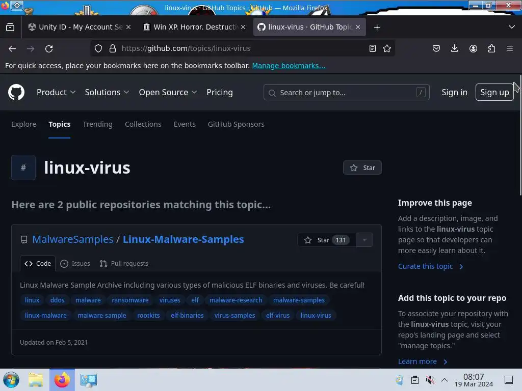Image resolution: width=522 pixels, height=391 pixels.
Task: Open the shield tracking protection icon
Action: point(98,48)
